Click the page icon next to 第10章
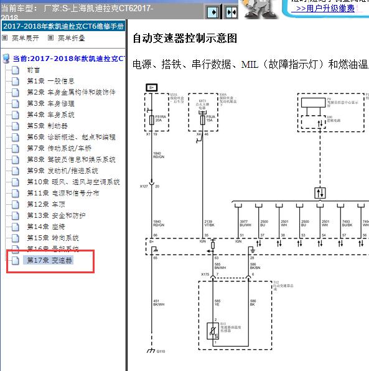 pos(16,182)
